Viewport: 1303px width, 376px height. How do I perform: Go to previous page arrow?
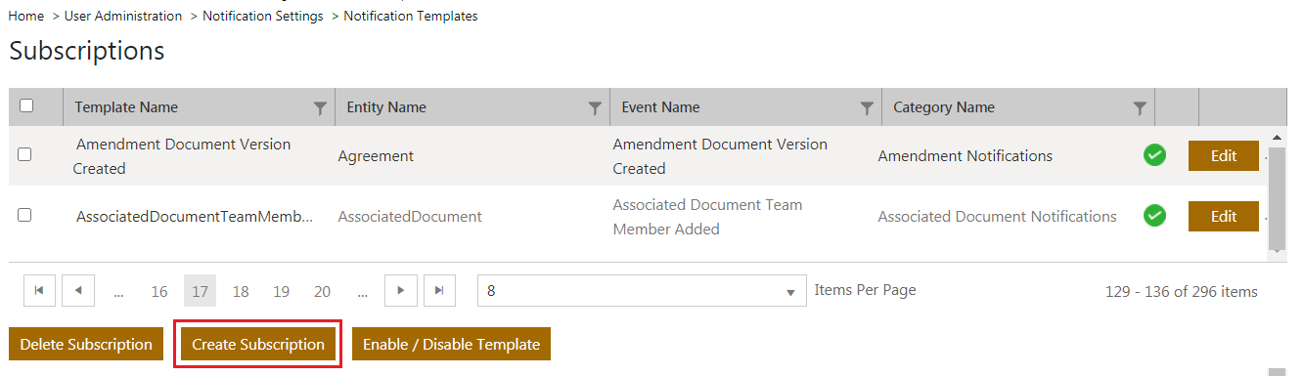[78, 290]
